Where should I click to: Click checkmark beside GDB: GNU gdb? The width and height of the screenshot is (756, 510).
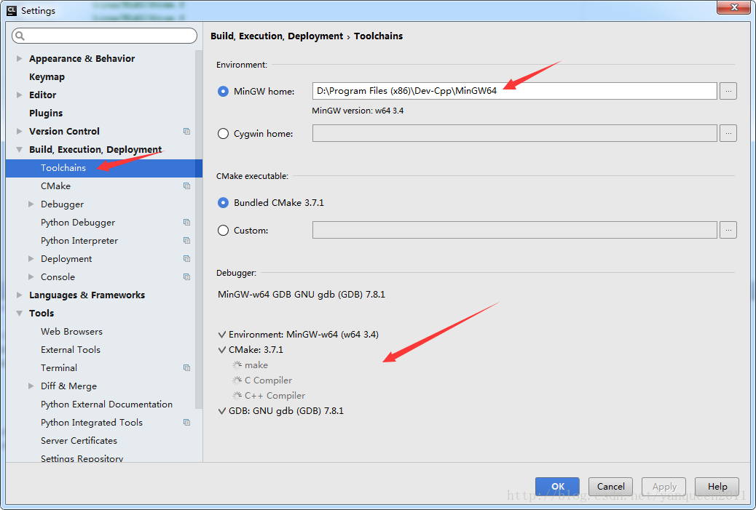222,411
